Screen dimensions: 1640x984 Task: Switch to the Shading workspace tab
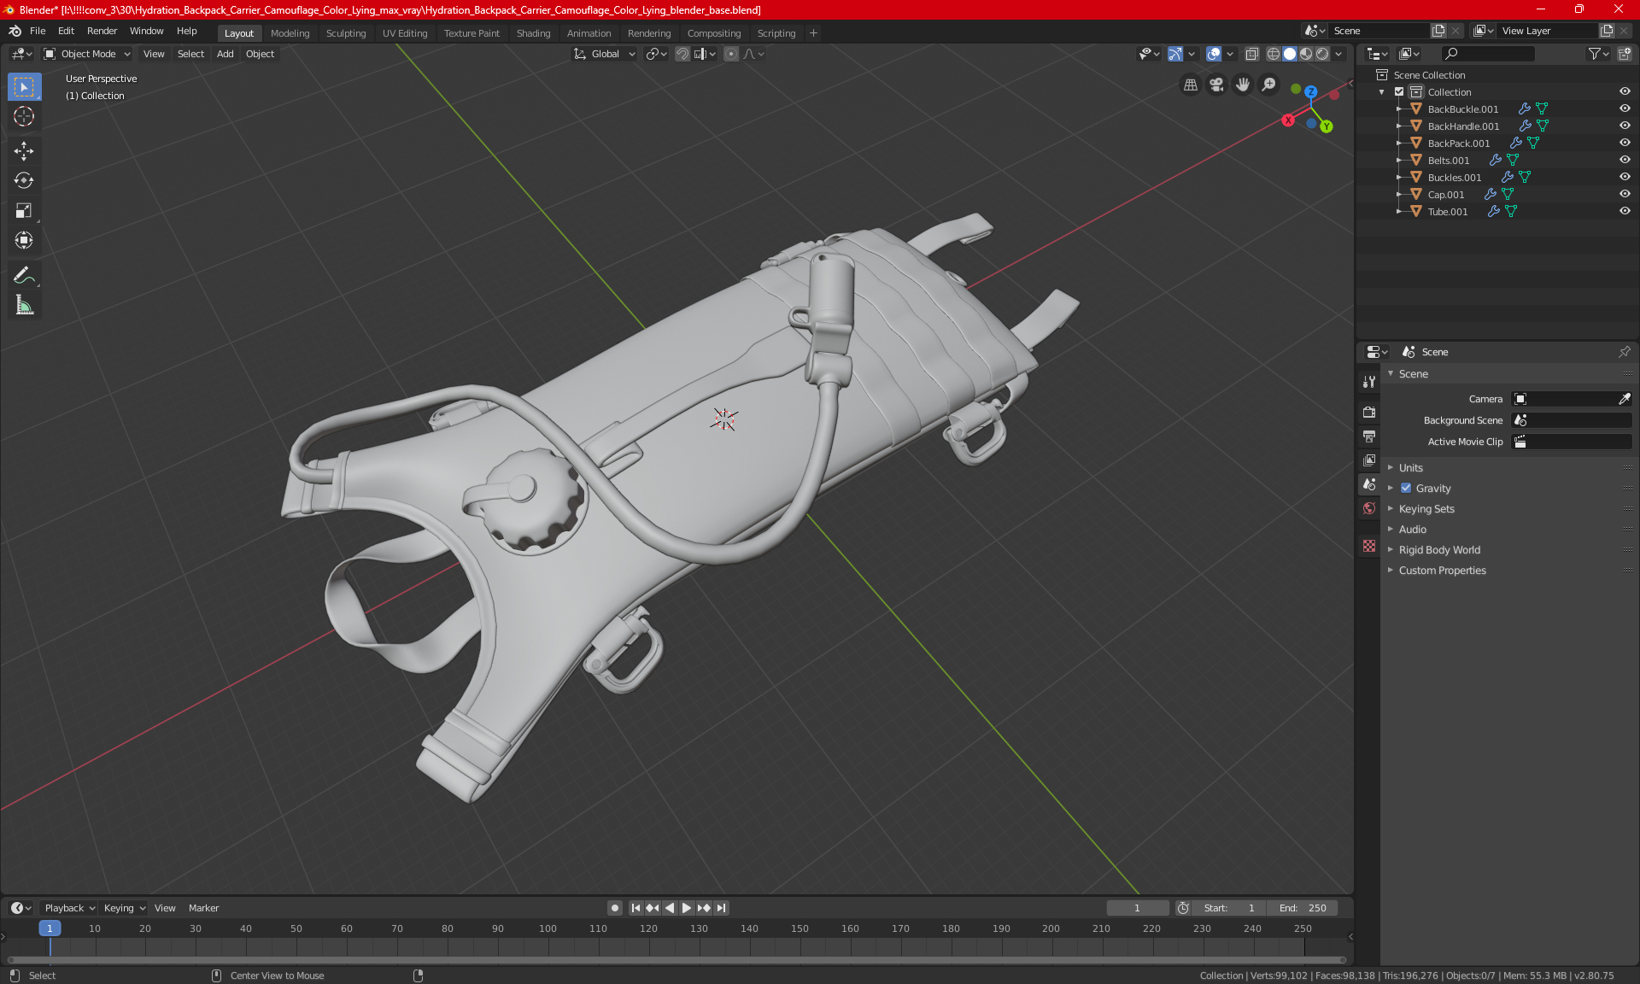click(533, 33)
